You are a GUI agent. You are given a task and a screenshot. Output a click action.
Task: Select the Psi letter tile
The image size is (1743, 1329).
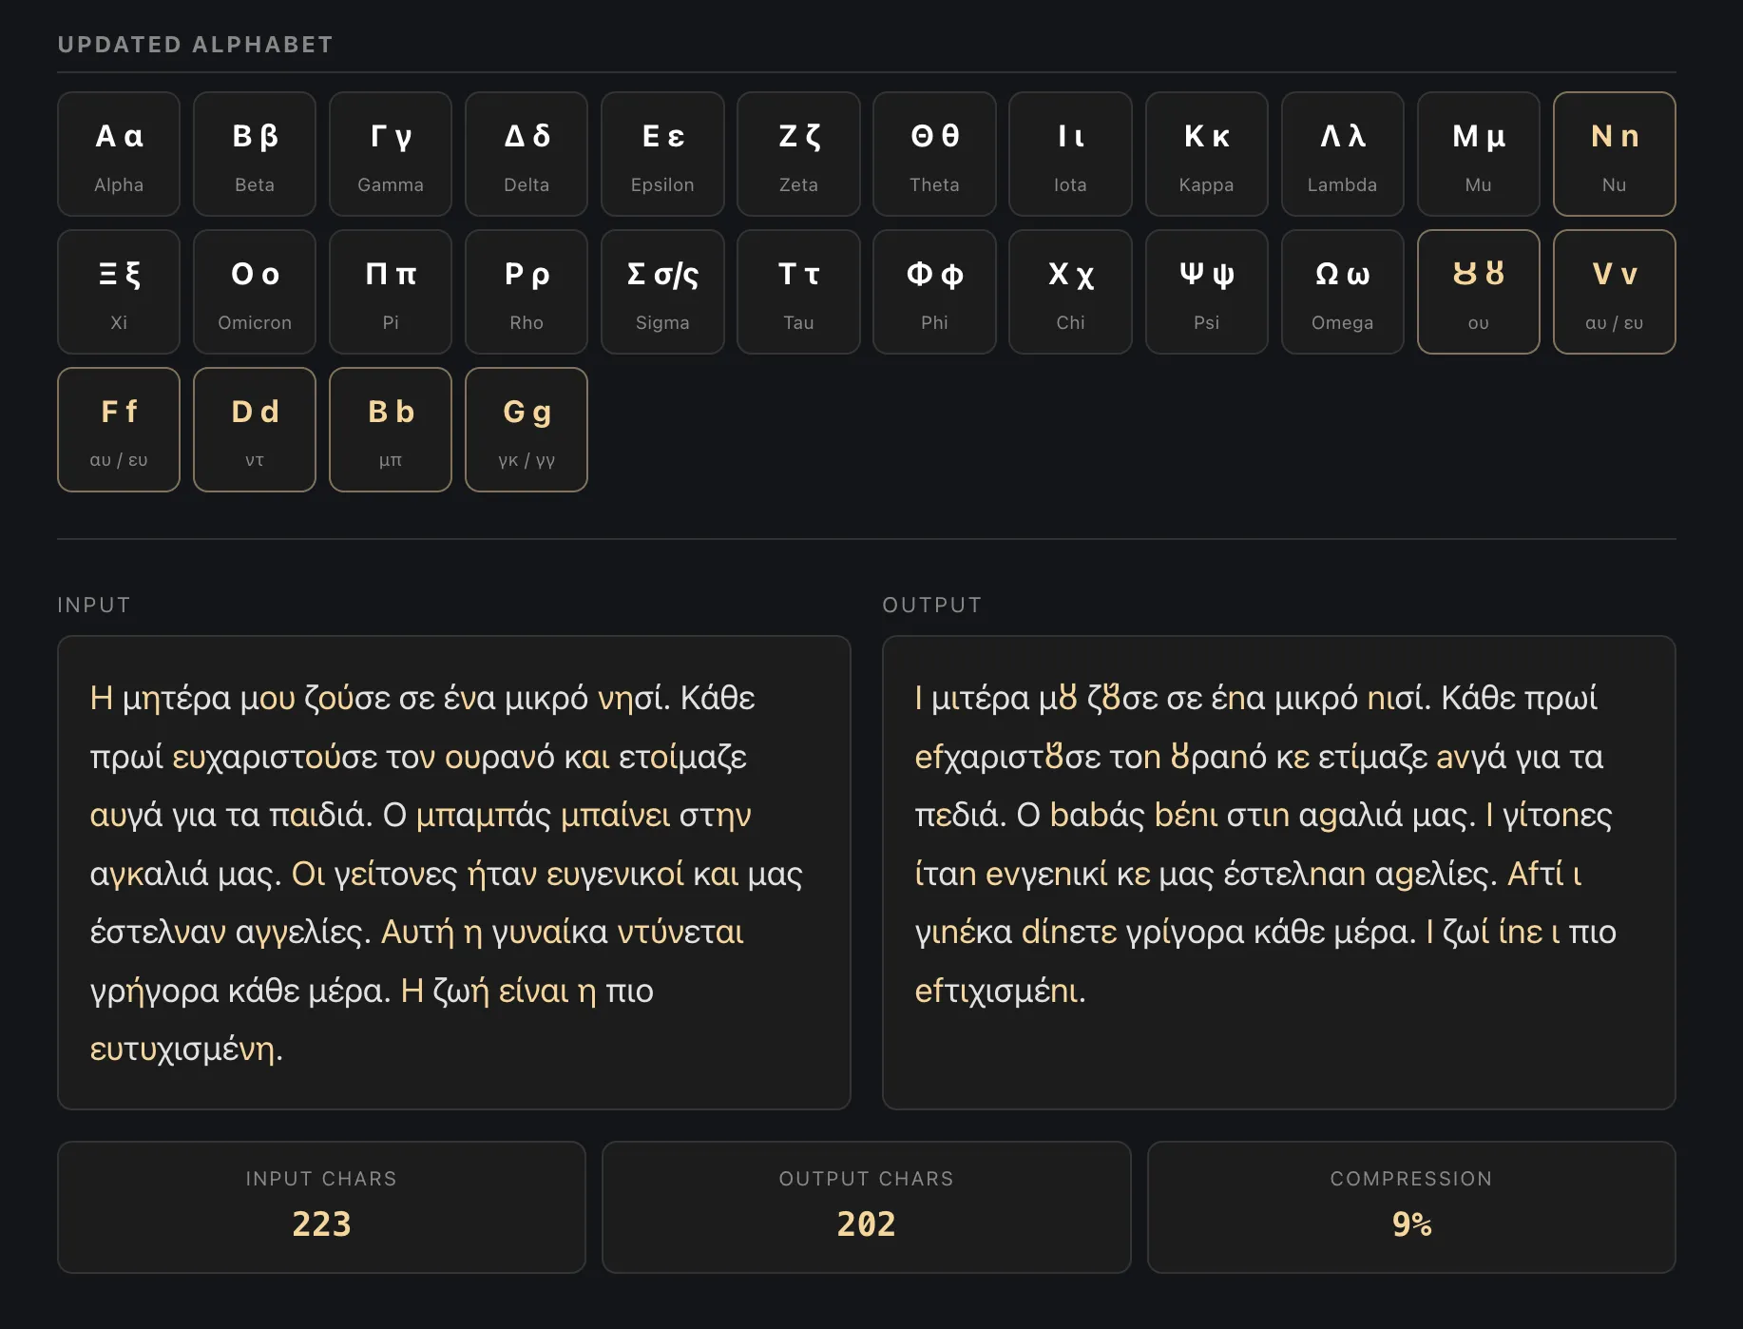coord(1206,292)
